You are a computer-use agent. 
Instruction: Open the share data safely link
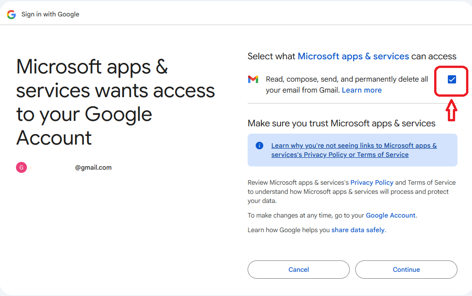pyautogui.click(x=358, y=230)
